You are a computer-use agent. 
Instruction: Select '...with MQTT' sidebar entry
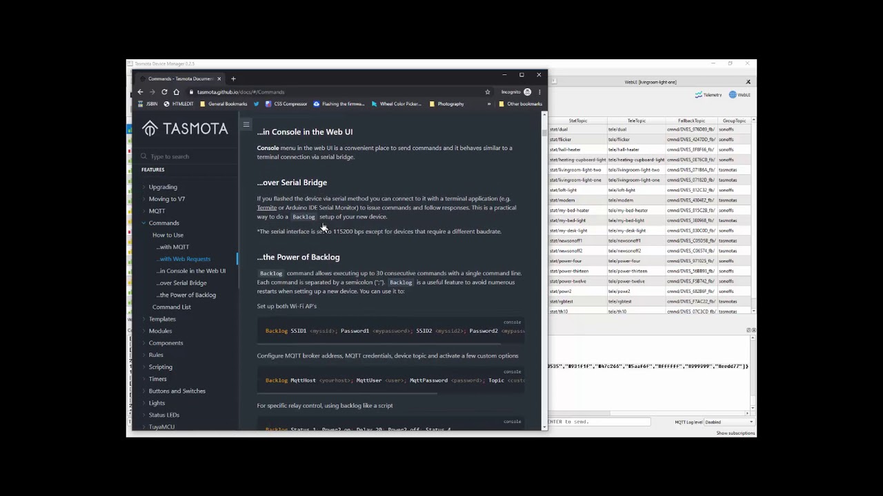172,247
